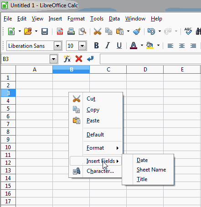The width and height of the screenshot is (201, 207).
Task: Export directly as PDF icon
Action: pyautogui.click(x=60, y=31)
